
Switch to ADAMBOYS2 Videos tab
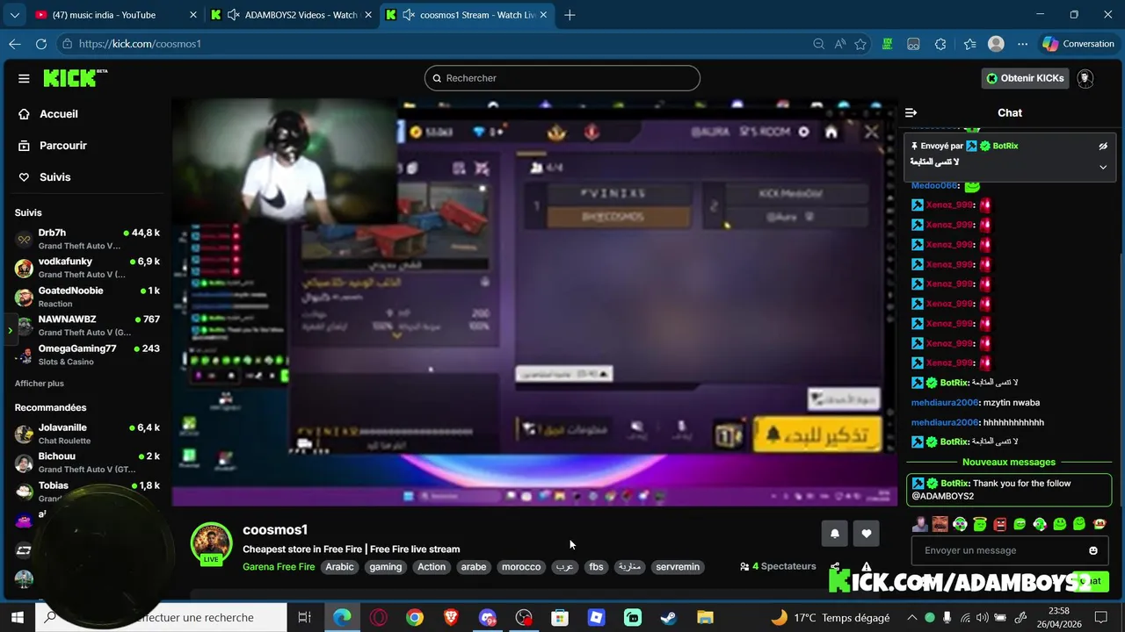(x=294, y=15)
